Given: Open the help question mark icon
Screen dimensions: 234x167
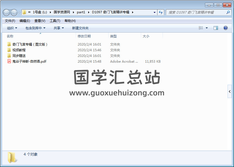Looking at the screenshot, I should (x=225, y=28).
